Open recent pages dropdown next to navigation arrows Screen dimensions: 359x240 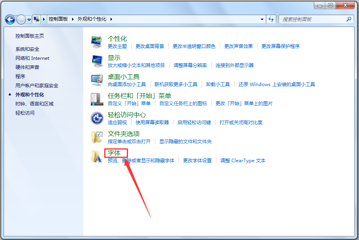pyautogui.click(x=29, y=19)
